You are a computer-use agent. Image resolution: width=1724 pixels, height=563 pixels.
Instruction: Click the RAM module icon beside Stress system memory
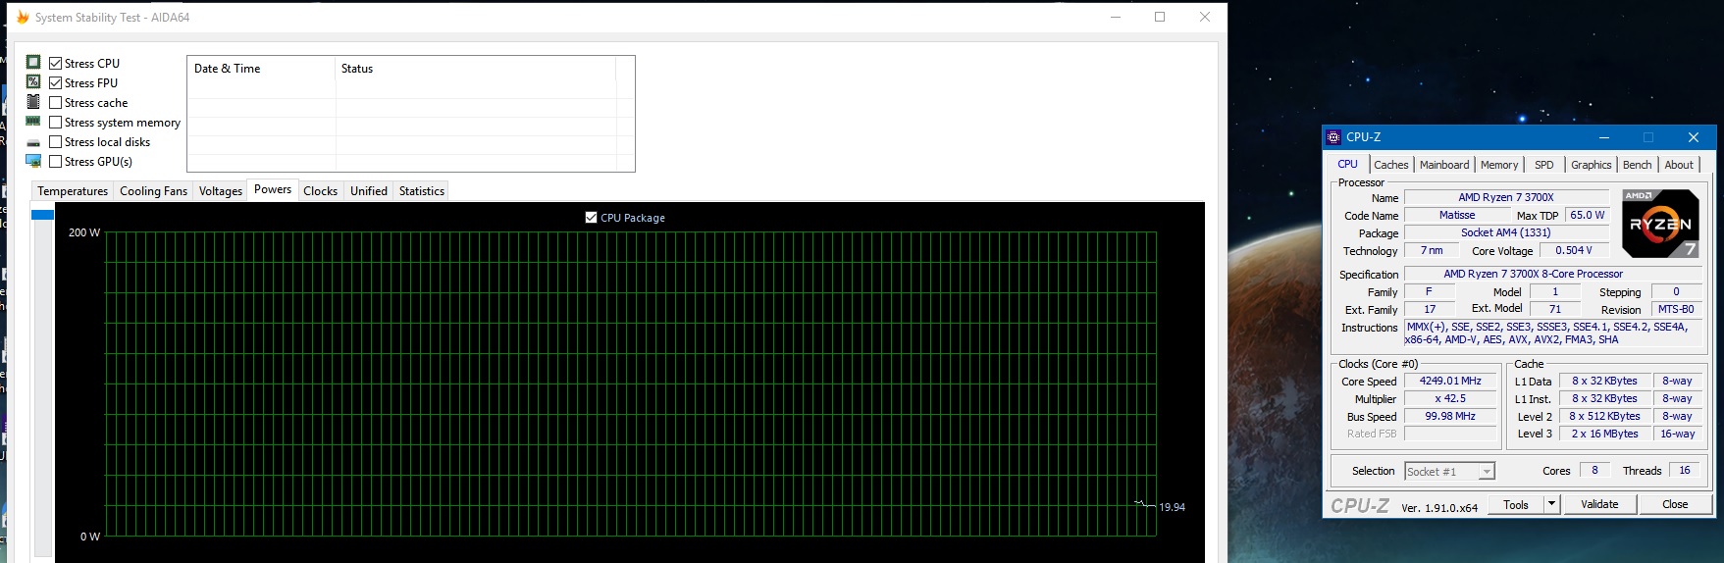[x=33, y=121]
